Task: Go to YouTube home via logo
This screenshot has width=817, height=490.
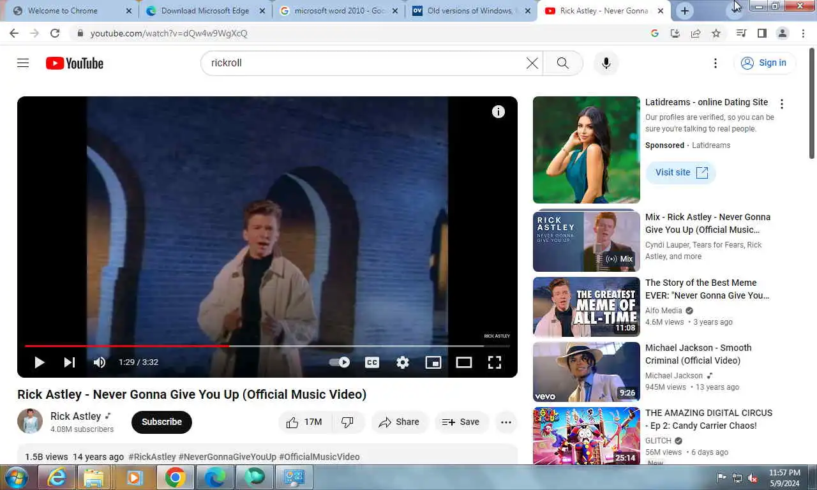Action: [75, 63]
